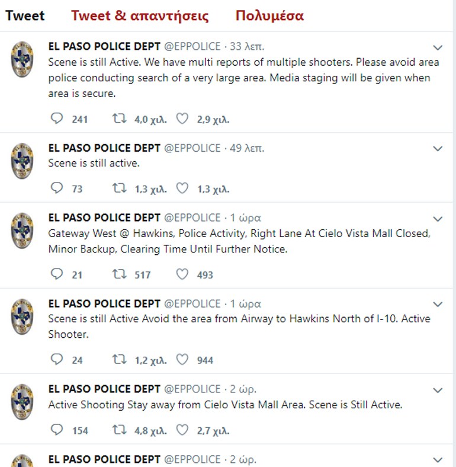
Task: Like the 'Stay away from Cielo Vista Mall' tweet
Action: pyautogui.click(x=182, y=430)
